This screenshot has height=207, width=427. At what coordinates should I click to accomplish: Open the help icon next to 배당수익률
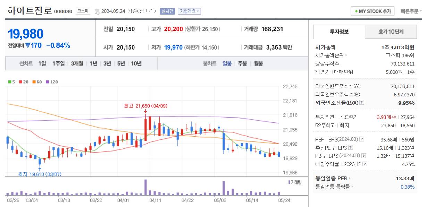pos(365,164)
